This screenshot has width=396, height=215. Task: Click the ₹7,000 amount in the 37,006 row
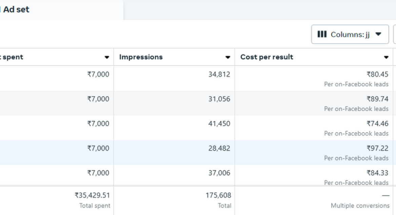tap(98, 173)
